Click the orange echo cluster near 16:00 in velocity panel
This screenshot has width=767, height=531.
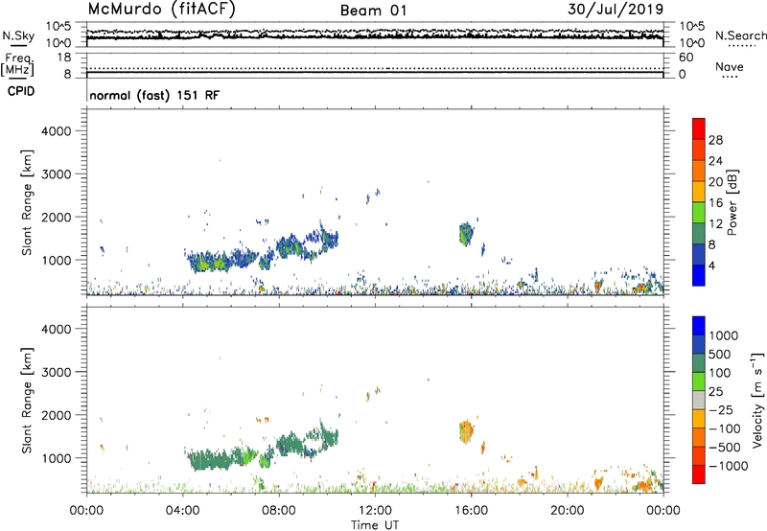click(467, 431)
